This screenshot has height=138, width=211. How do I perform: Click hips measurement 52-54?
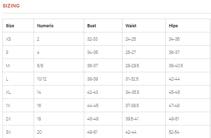tap(174, 132)
